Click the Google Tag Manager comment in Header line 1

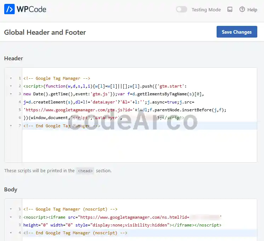click(x=57, y=78)
